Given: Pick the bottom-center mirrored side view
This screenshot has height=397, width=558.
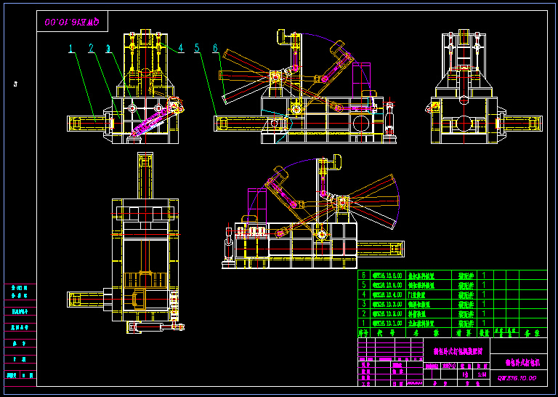Looking at the screenshot, I should click(313, 212).
